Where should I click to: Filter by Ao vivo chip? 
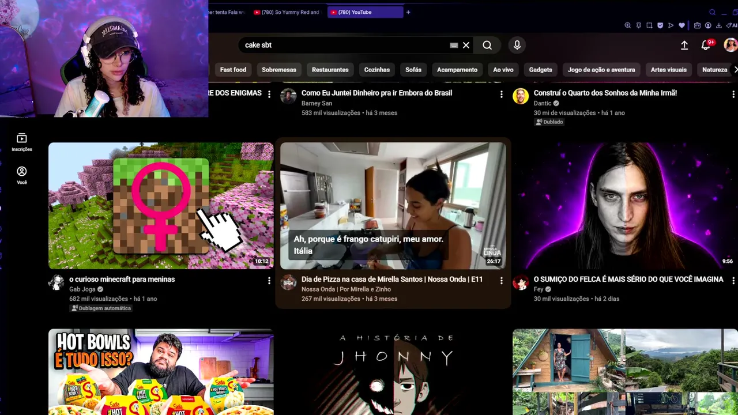pos(503,70)
